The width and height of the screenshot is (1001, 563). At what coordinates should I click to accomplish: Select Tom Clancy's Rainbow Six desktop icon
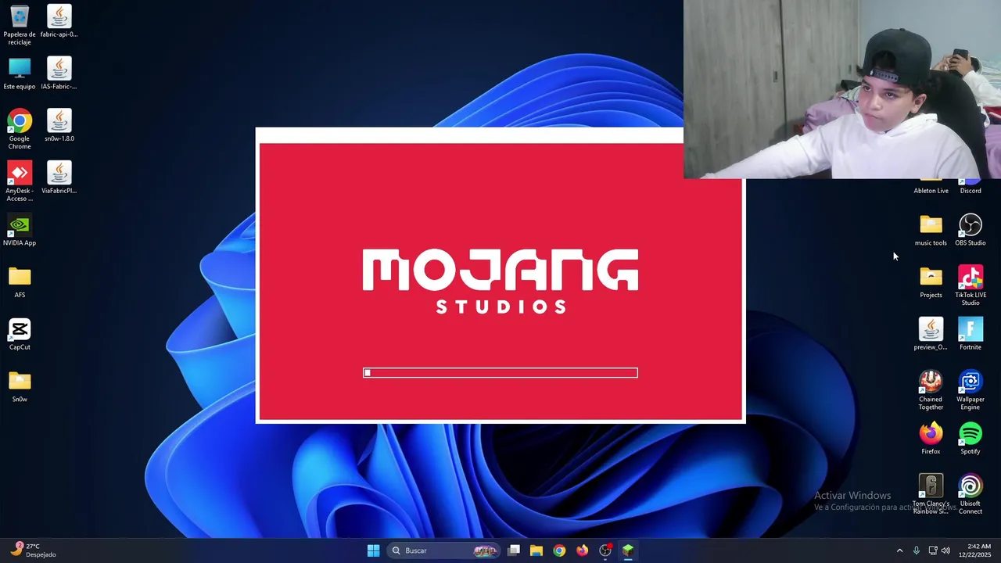(931, 494)
